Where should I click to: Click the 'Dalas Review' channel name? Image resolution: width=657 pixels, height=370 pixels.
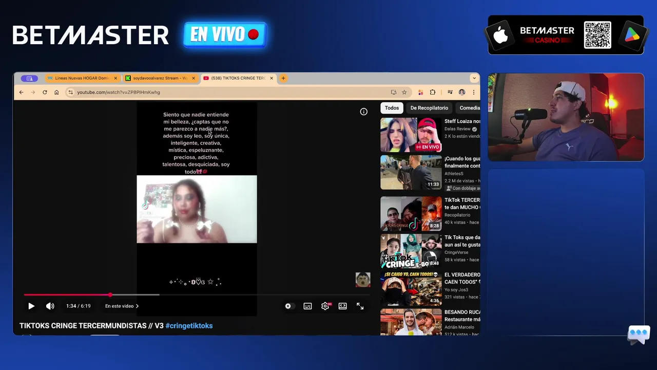tap(457, 129)
